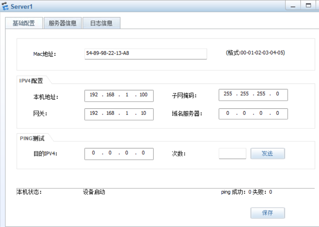Image resolution: width=319 pixels, height=227 pixels.
Task: Click the 次数 label
Action: tap(179, 154)
